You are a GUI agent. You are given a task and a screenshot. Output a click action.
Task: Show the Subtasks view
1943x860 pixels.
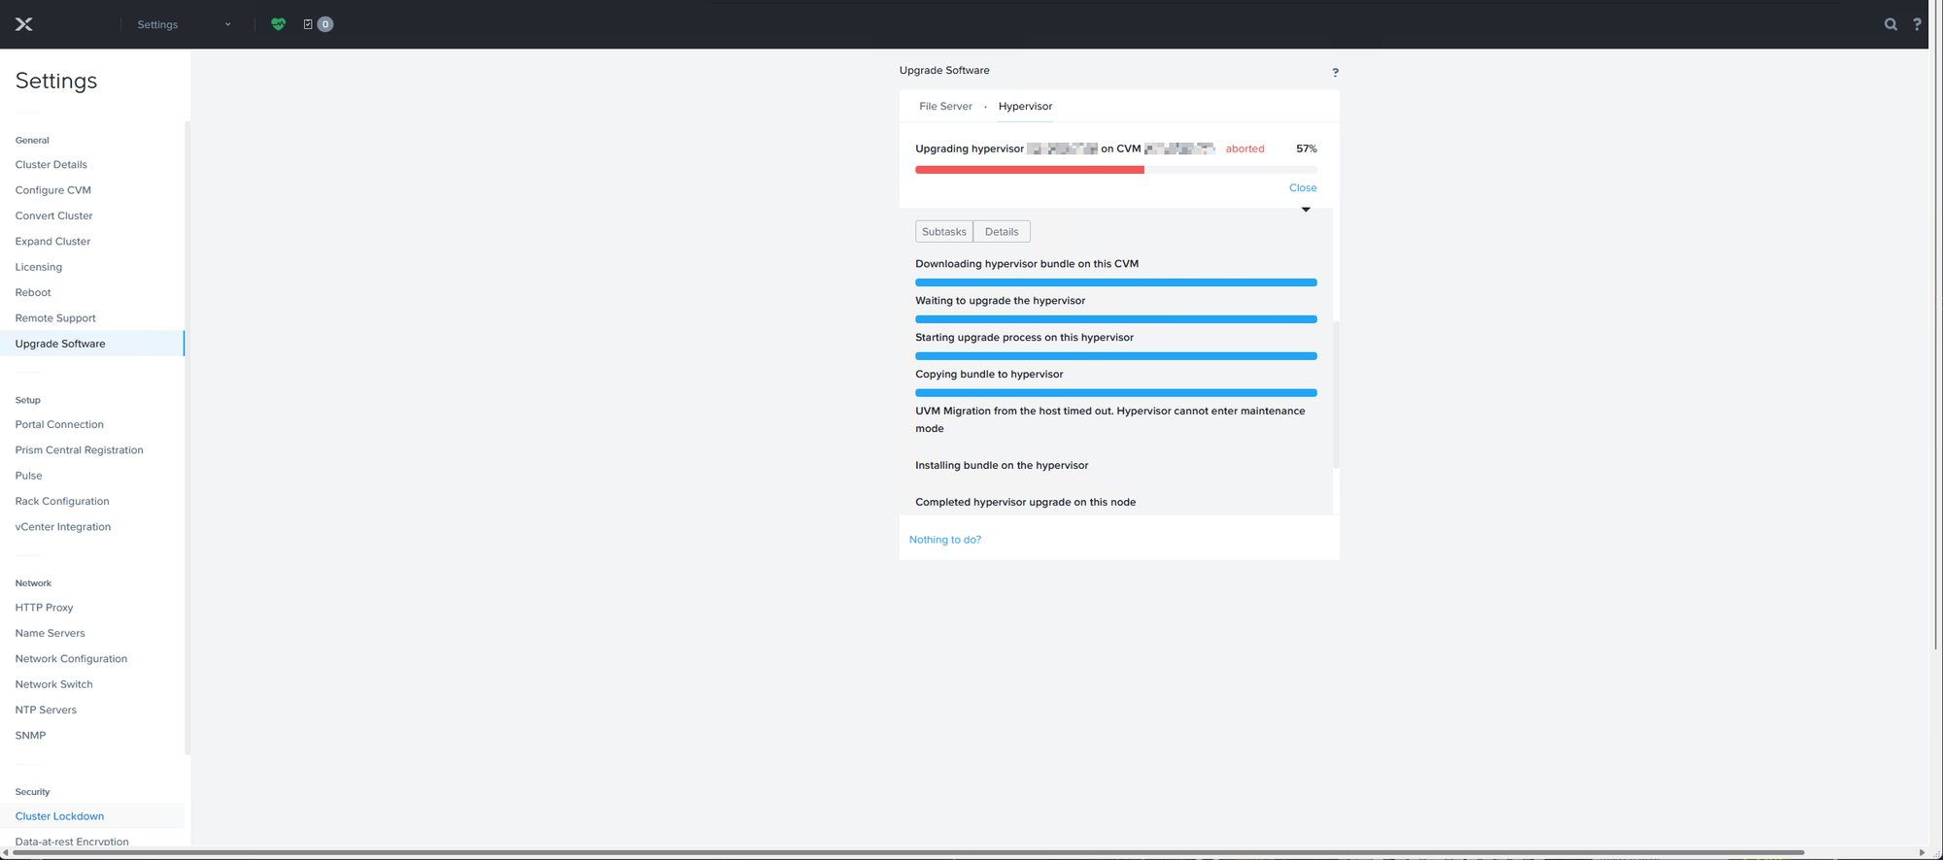943,232
